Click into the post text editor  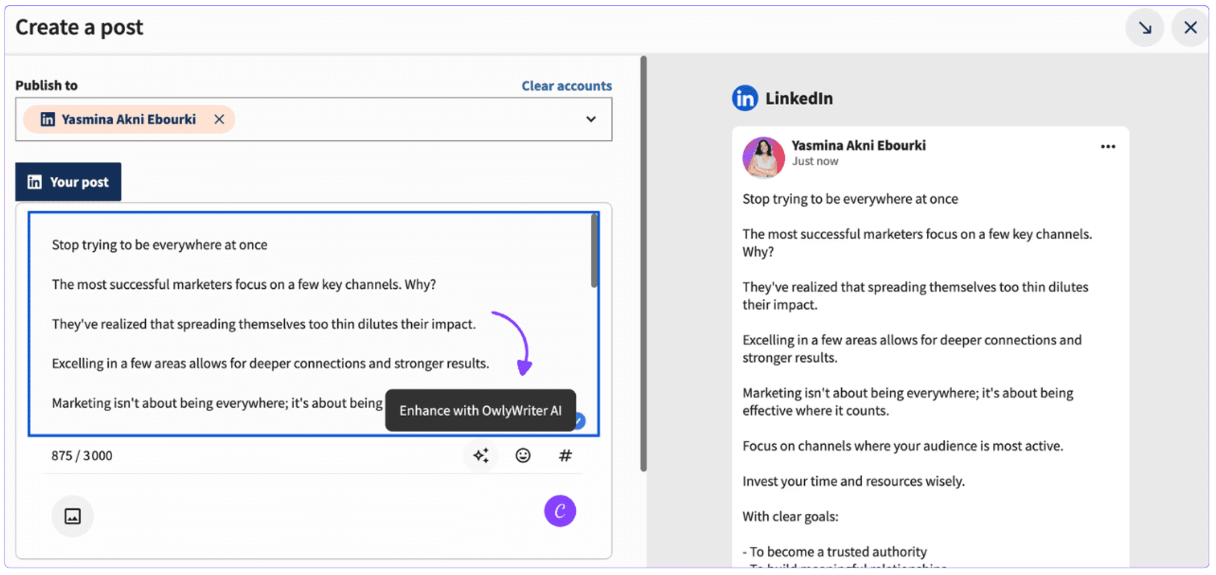[x=314, y=324]
